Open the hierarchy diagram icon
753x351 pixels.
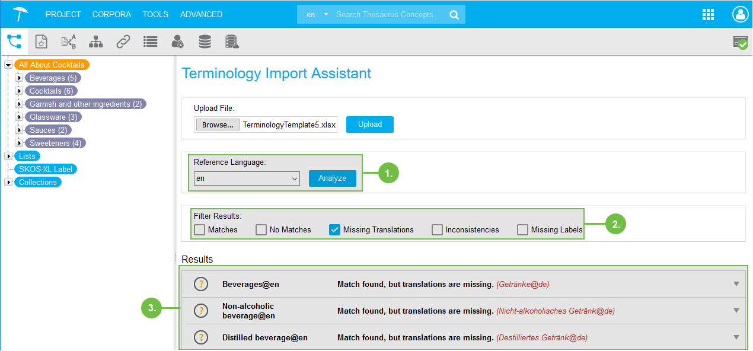tap(95, 42)
